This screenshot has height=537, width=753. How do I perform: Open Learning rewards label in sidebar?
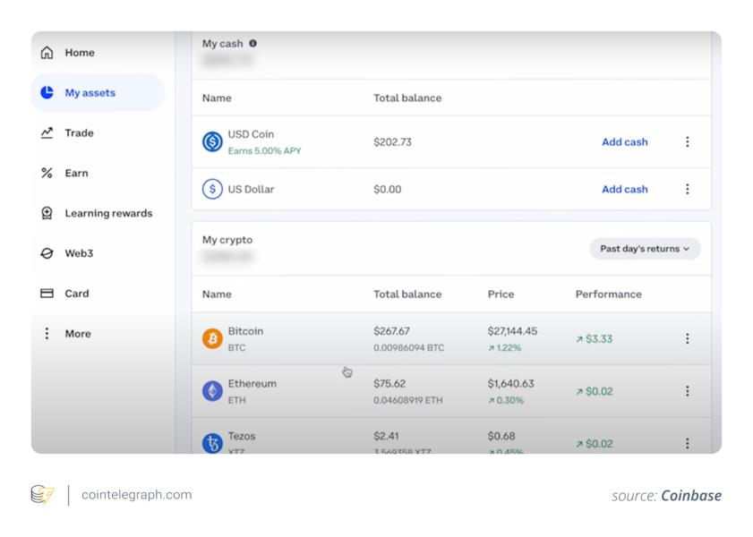pyautogui.click(x=108, y=213)
